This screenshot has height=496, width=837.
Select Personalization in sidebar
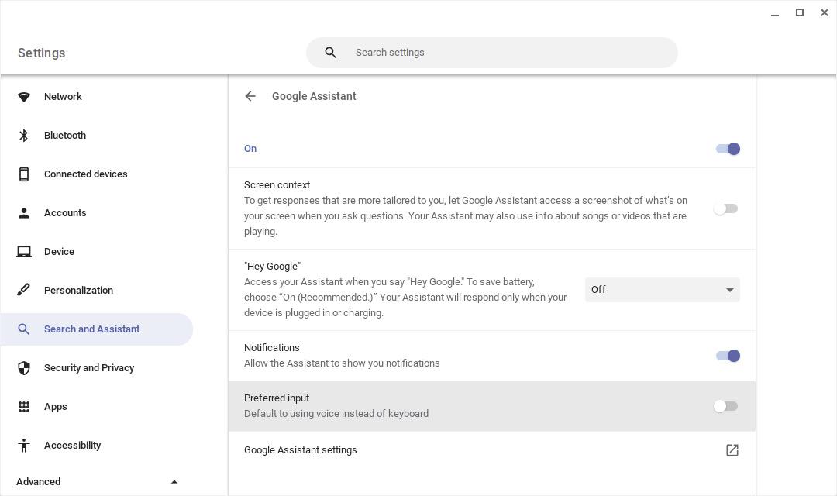coord(78,291)
